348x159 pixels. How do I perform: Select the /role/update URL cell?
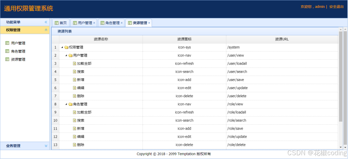pos(282,136)
